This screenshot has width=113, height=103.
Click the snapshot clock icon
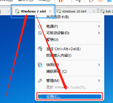pos(40,65)
